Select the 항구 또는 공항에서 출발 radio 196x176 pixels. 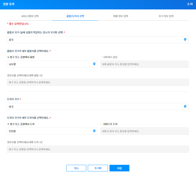8,57
